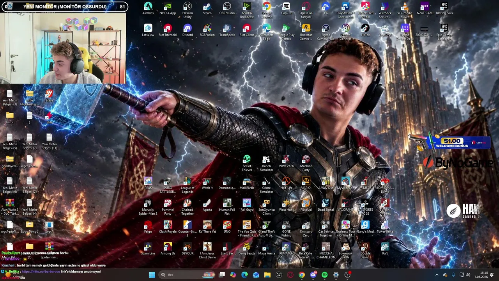Open OBS Studio from the desktop
Viewport: 499px width, 281px height.
coord(227,9)
